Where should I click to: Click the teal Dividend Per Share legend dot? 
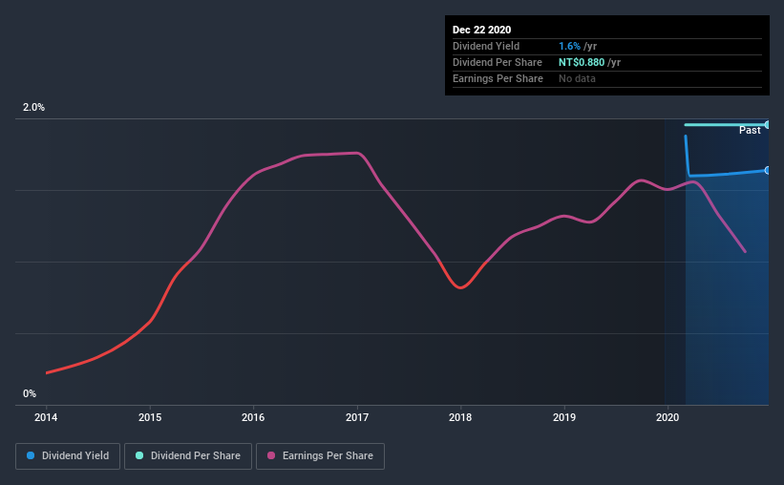coord(140,456)
